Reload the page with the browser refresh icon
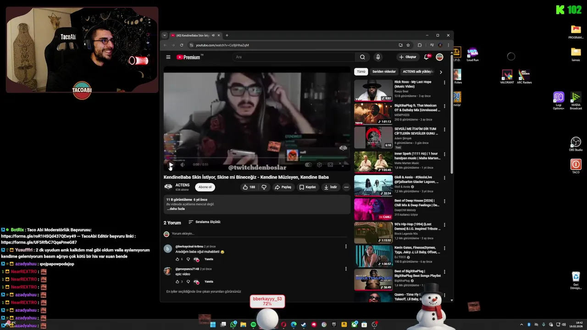This screenshot has width=587, height=330. pyautogui.click(x=182, y=45)
